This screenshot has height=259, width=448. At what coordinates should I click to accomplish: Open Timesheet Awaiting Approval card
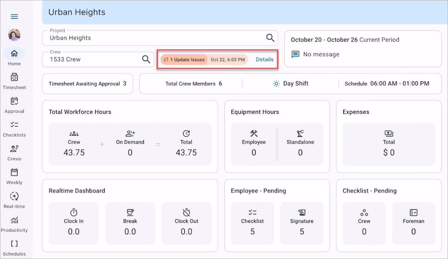[87, 84]
